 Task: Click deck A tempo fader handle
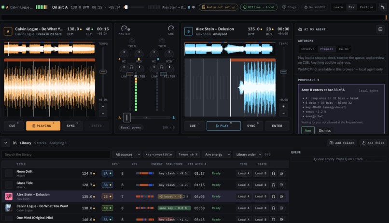[x=103, y=72]
